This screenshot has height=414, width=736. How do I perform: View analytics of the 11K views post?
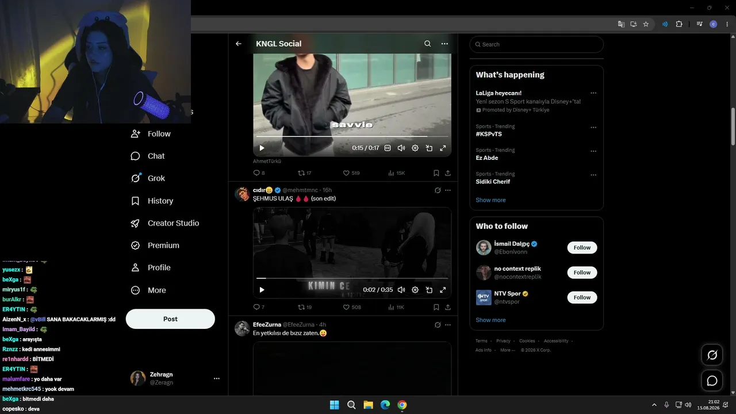pos(397,307)
